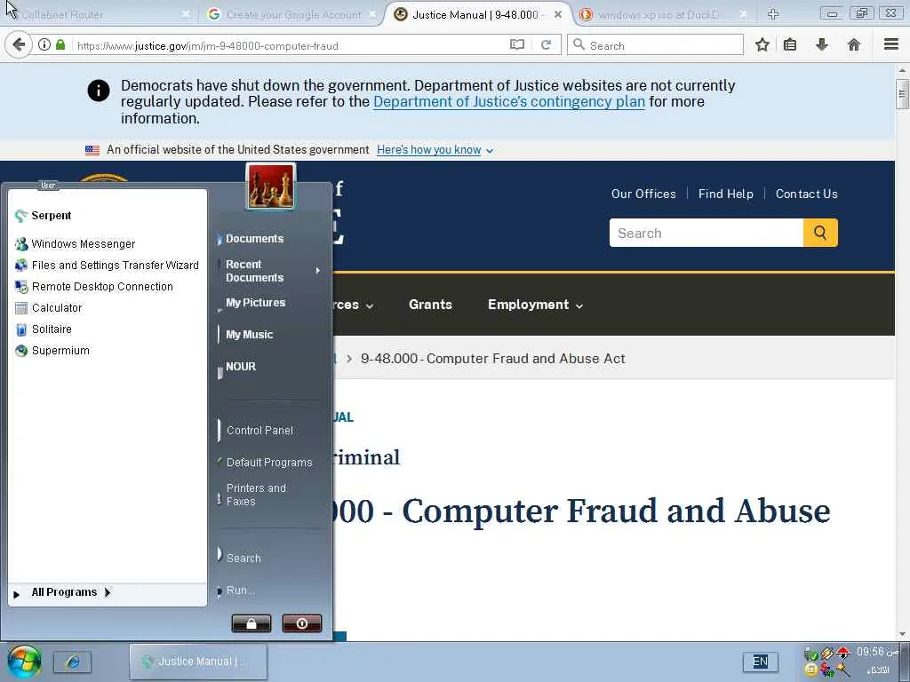Open NOUR user folder
Image resolution: width=910 pixels, height=682 pixels.
coord(240,367)
